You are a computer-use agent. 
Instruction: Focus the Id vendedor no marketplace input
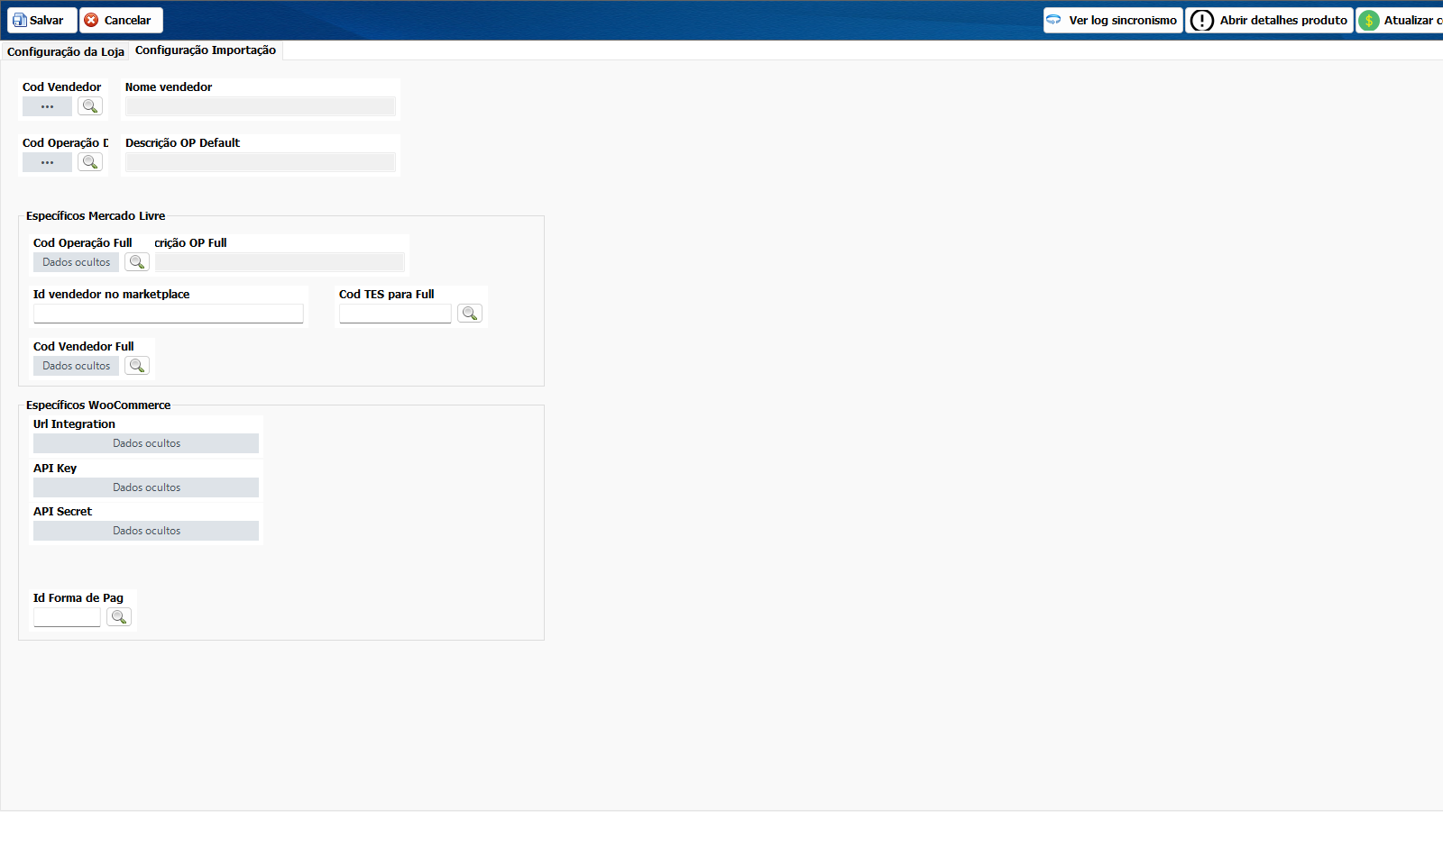[x=169, y=314]
